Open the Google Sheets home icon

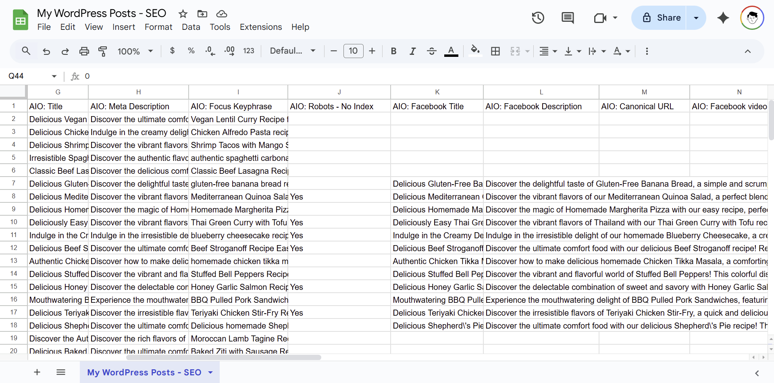[x=20, y=20]
